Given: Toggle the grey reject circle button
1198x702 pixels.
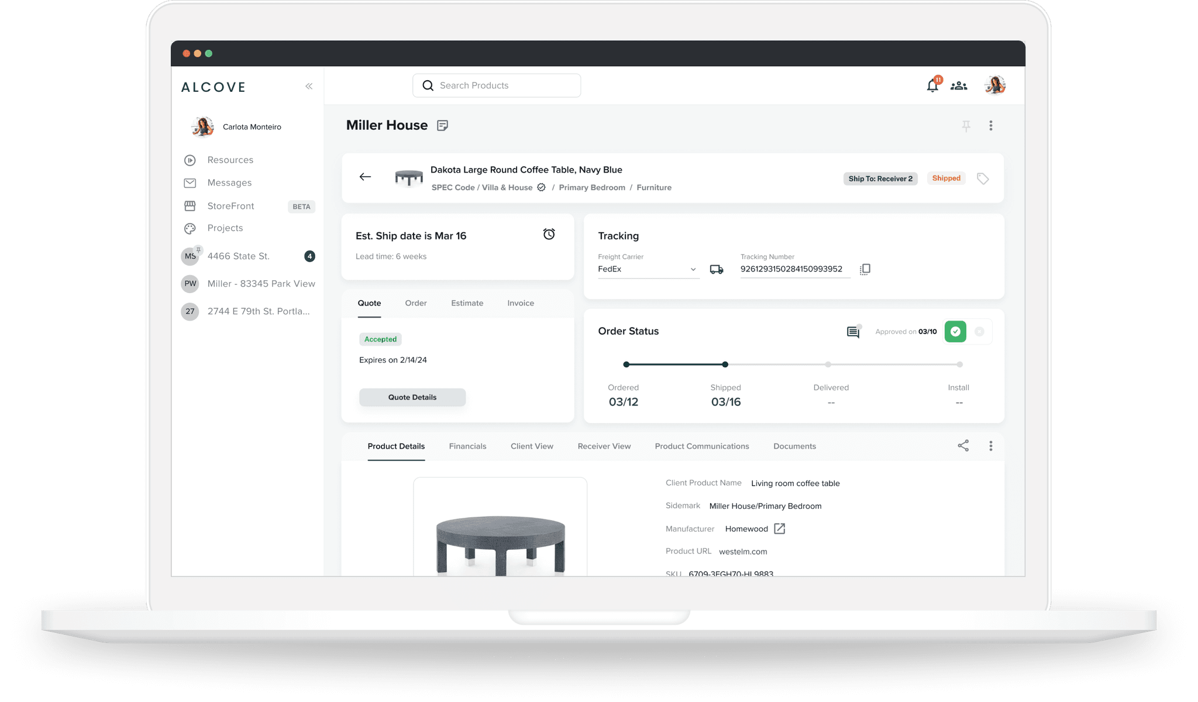Looking at the screenshot, I should point(979,332).
